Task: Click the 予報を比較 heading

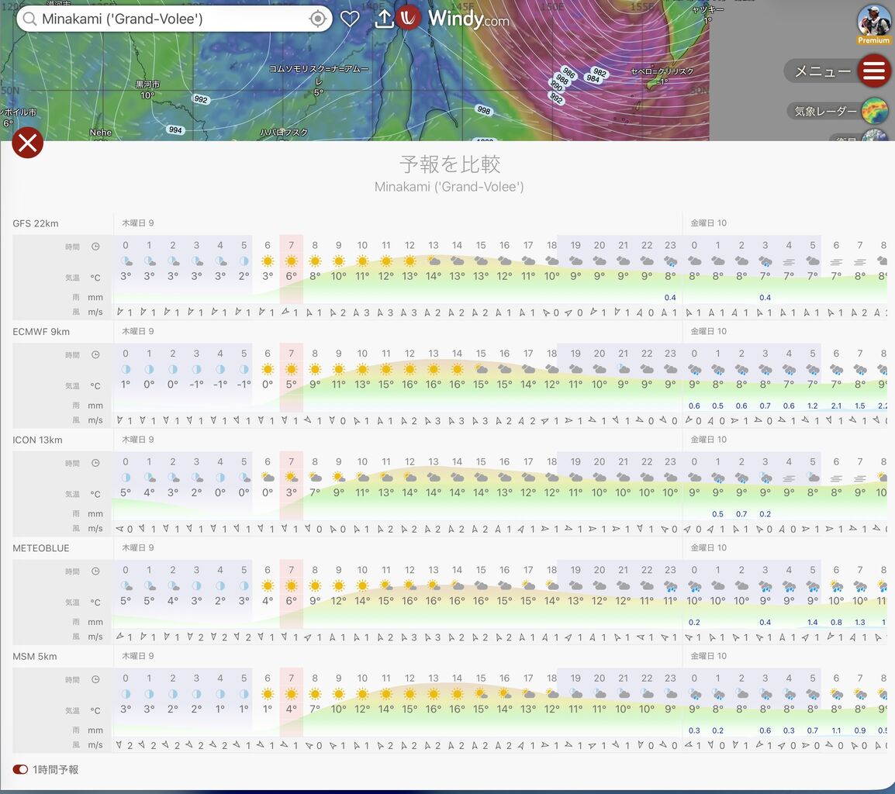Action: pyautogui.click(x=450, y=164)
